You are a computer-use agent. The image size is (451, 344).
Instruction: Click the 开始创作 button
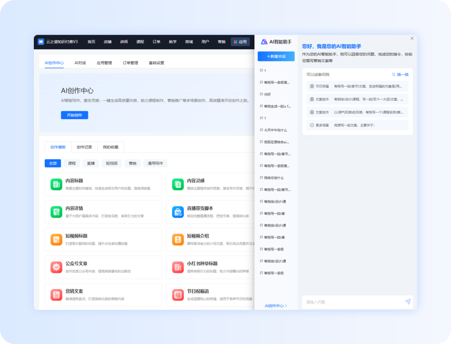[74, 115]
